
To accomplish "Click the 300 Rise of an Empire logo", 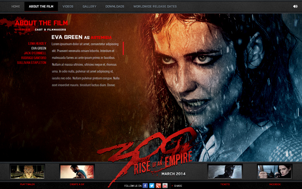I will click(148, 154).
